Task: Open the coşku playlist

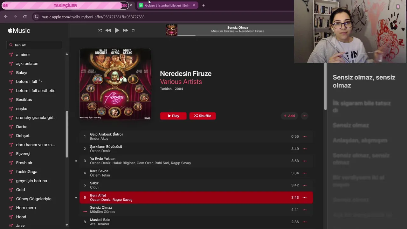Action: (22, 108)
